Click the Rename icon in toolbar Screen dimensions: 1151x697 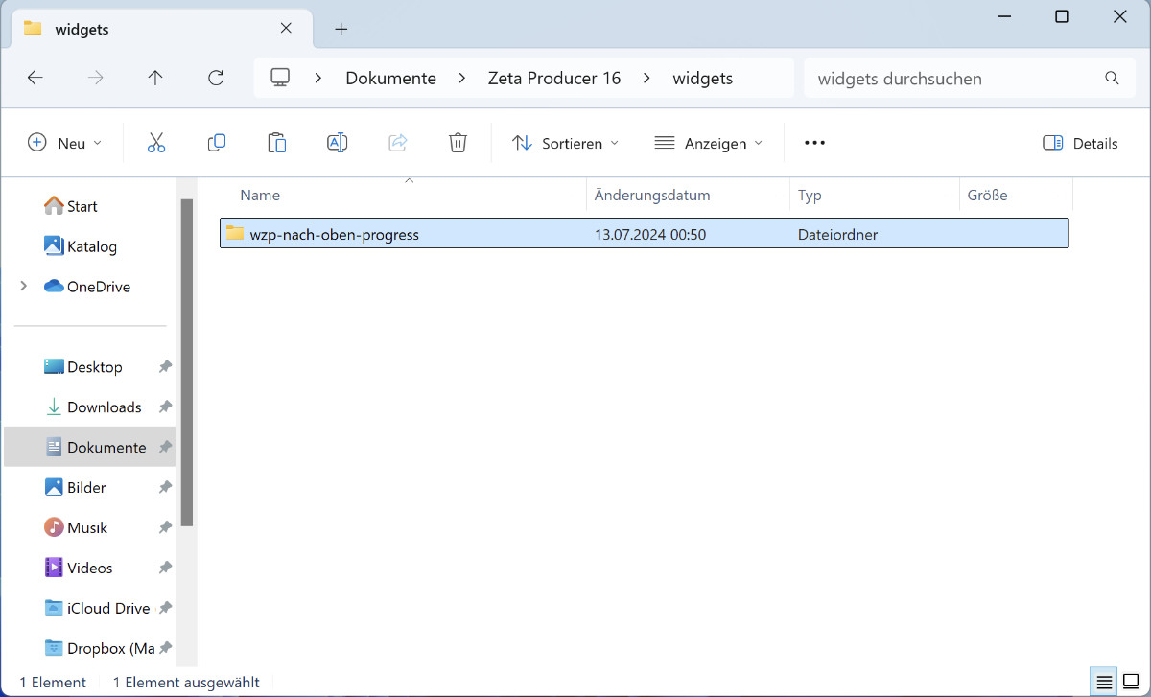pyautogui.click(x=337, y=143)
